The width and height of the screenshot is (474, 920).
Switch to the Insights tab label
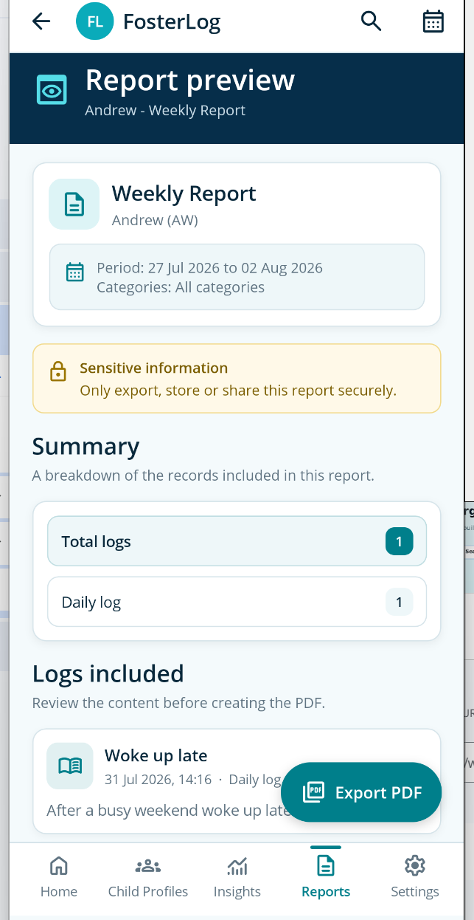tap(237, 891)
